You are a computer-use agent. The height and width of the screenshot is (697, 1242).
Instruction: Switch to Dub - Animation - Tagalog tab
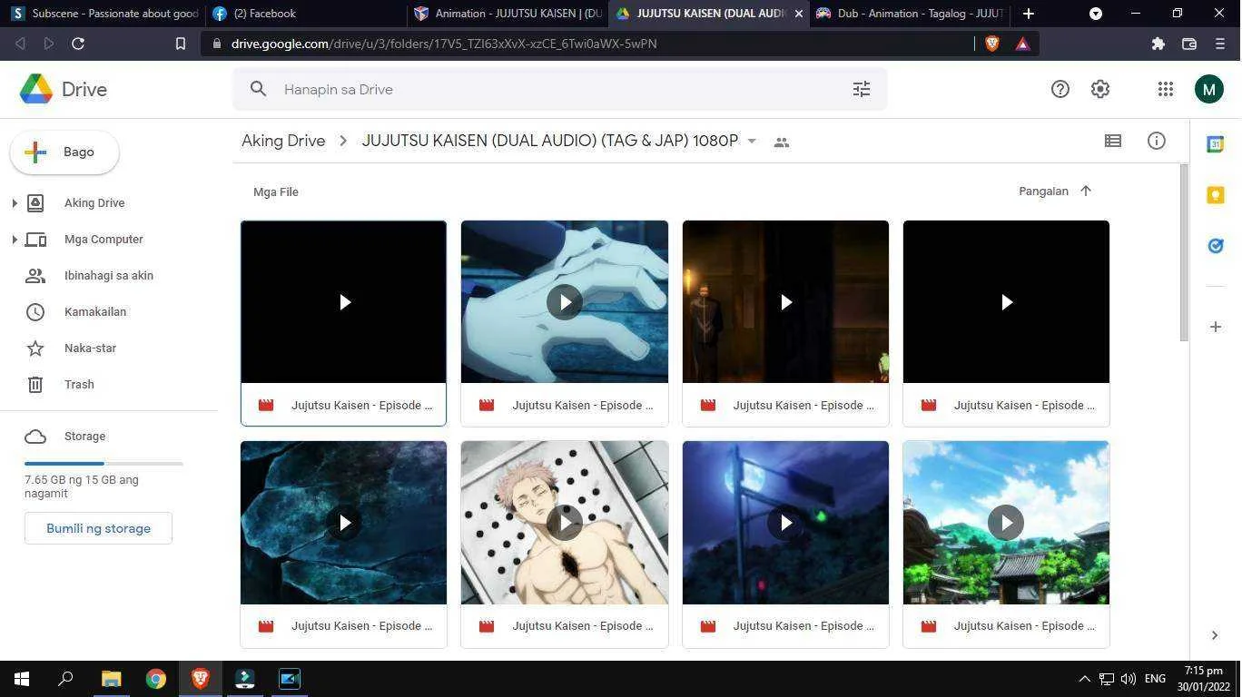(x=909, y=14)
